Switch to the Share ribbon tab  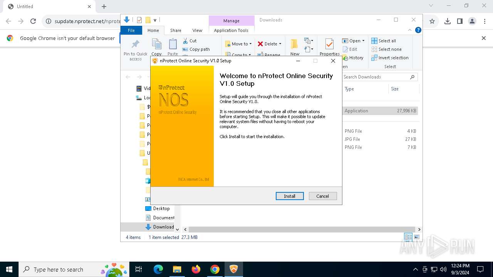(176, 30)
